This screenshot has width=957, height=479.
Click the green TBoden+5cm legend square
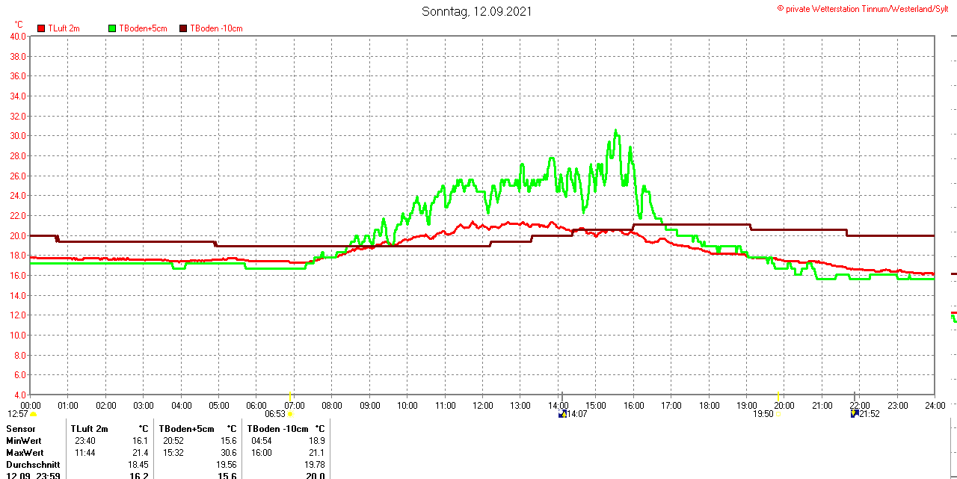pyautogui.click(x=112, y=28)
